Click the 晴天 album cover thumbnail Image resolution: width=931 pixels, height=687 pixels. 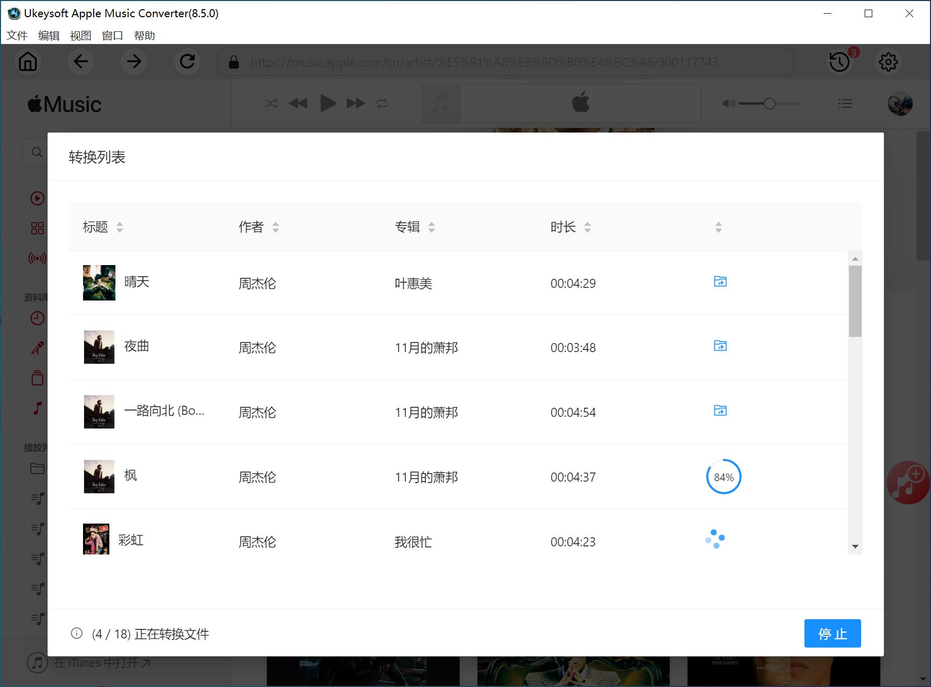[99, 283]
